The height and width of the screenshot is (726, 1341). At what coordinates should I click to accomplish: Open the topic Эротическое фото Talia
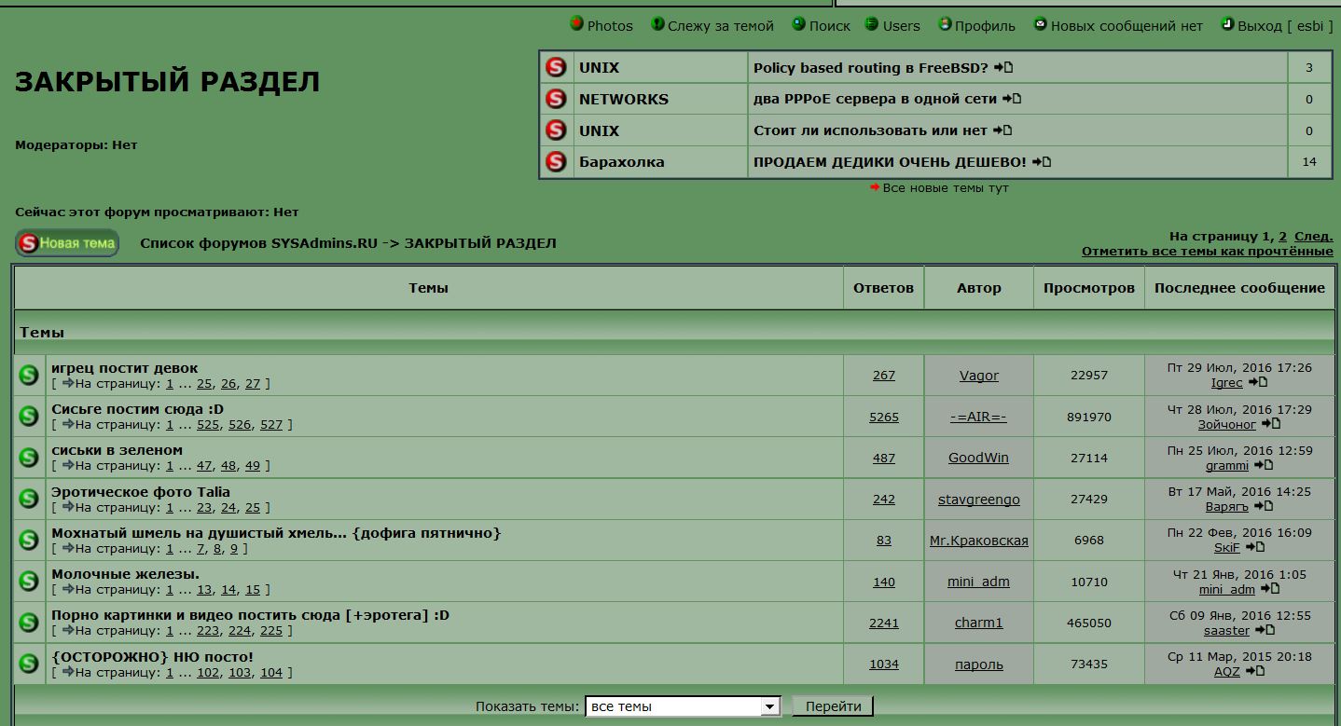(141, 492)
